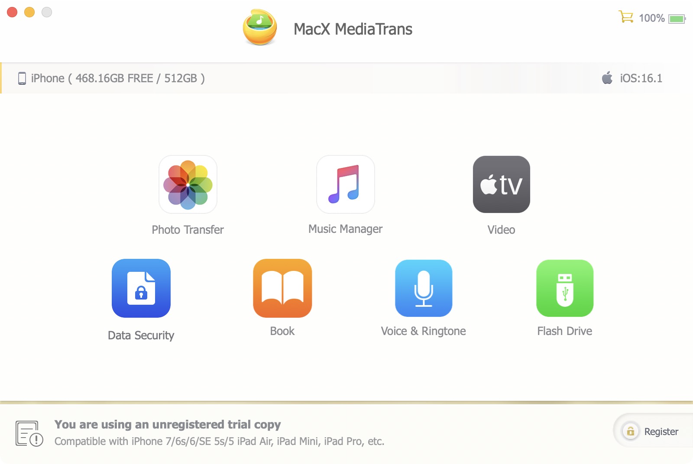This screenshot has height=464, width=693.
Task: Select the iPhone device storage entry
Action: (111, 78)
